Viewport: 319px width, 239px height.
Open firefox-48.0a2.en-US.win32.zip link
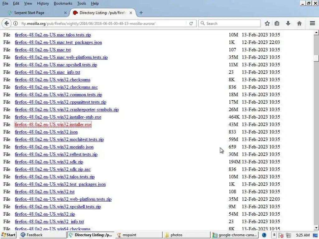[45, 214]
